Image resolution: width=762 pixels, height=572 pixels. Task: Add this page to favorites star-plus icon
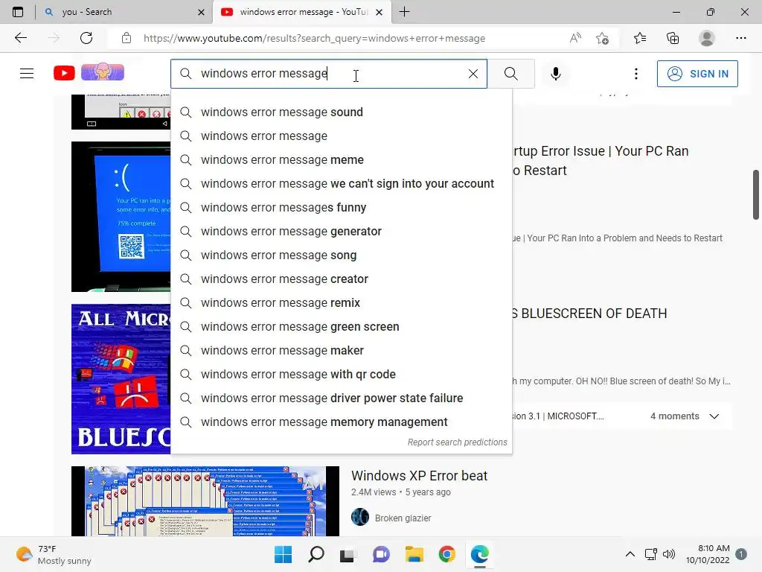(602, 38)
